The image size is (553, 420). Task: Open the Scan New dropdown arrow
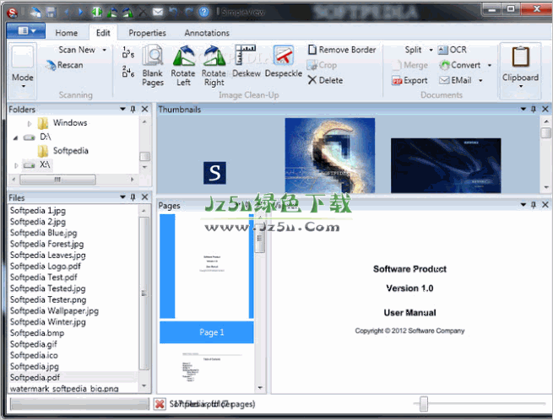point(105,50)
